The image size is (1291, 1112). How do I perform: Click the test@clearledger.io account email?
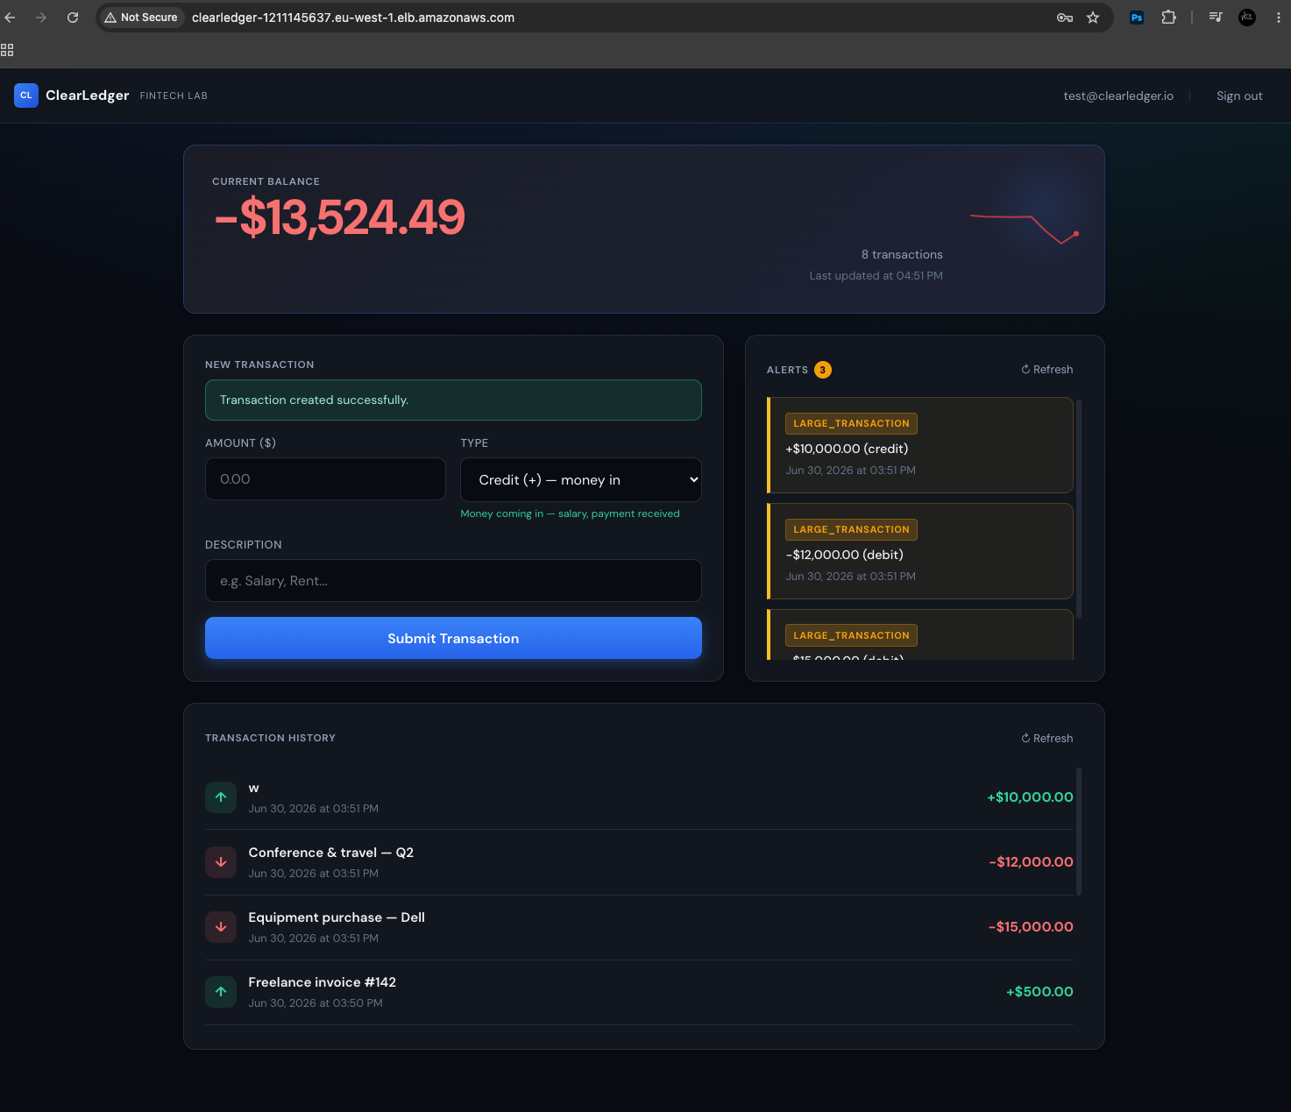(1118, 96)
